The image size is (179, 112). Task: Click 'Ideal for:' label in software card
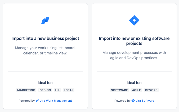coord(134,83)
